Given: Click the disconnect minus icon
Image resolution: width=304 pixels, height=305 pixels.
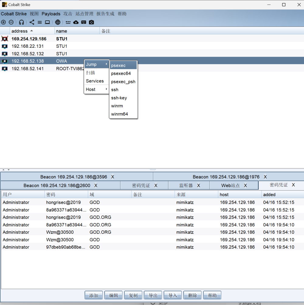Looking at the screenshot, I should (x=11, y=22).
